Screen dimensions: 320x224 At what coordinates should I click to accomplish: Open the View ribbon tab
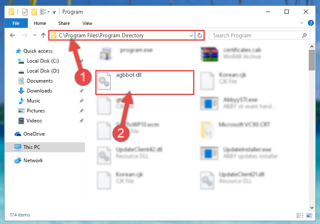[87, 23]
